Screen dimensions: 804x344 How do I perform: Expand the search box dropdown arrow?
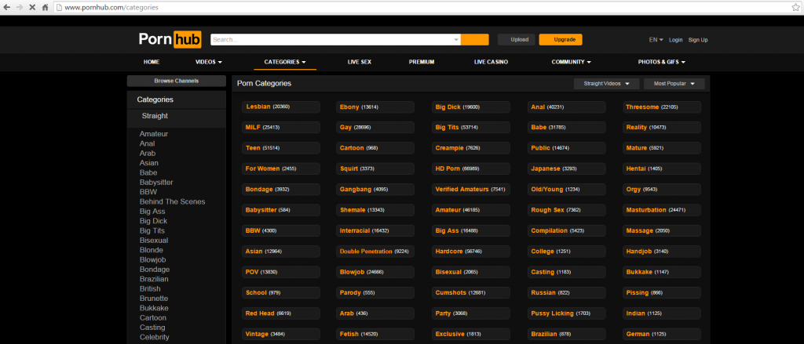(456, 39)
